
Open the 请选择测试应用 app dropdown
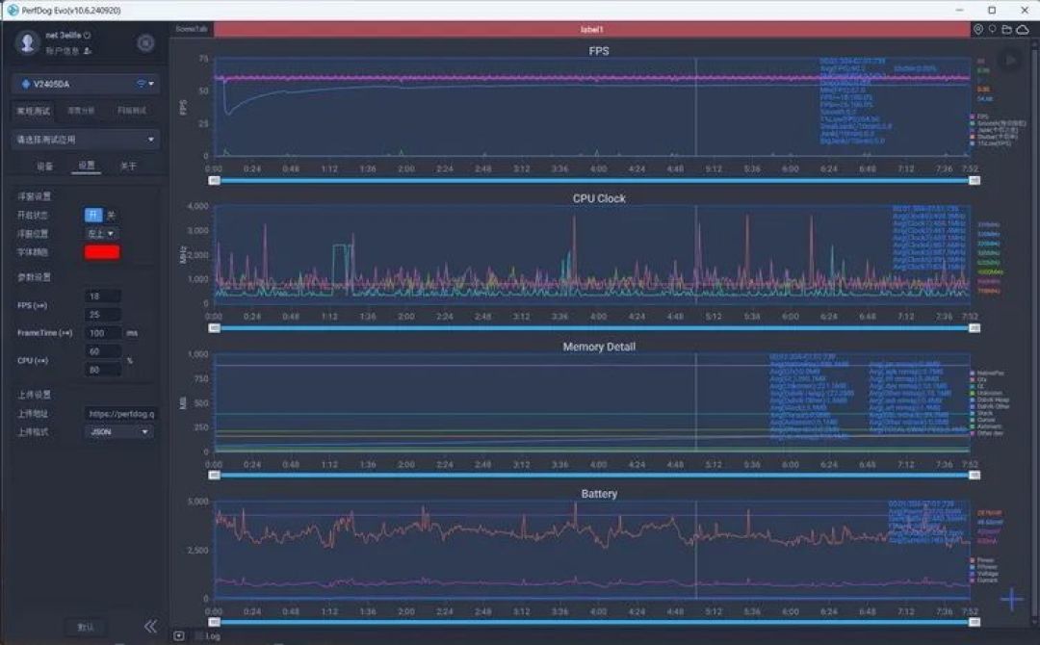(86, 140)
